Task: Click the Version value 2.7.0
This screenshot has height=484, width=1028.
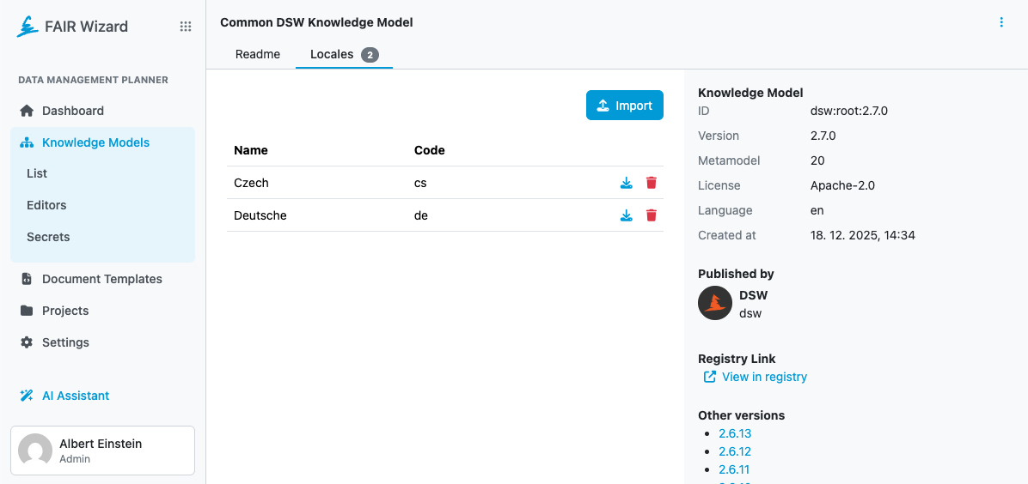Action: [x=823, y=136]
